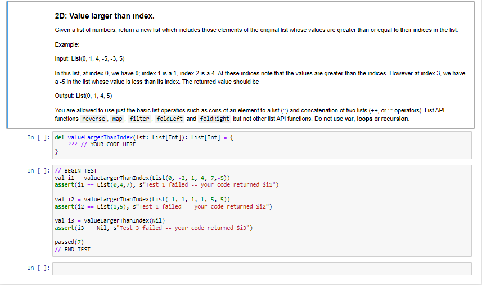This screenshot has width=482, height=285.
Task: Click the 'In [ ]:' prompt of empty cell
Action: (x=38, y=268)
